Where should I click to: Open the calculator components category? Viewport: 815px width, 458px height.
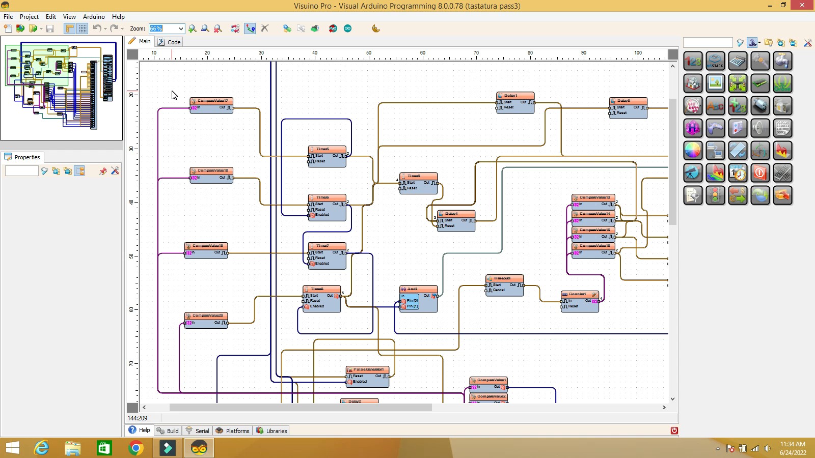738,61
